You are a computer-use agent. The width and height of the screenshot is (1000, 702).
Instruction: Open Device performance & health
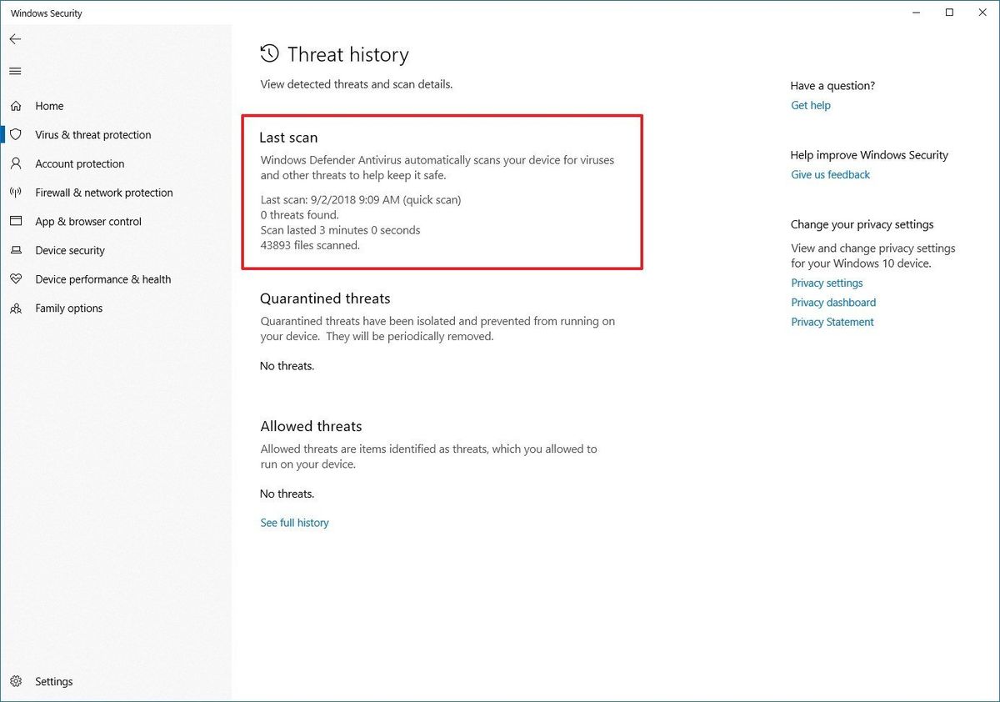(103, 279)
